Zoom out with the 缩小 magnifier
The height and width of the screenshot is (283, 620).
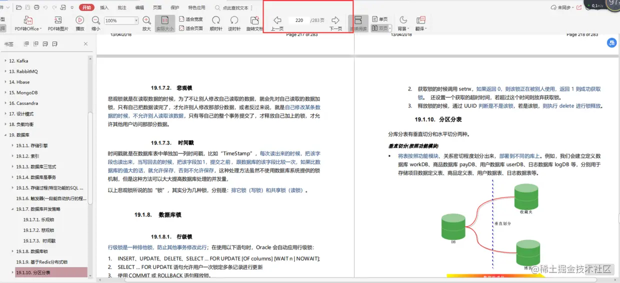pos(95,23)
